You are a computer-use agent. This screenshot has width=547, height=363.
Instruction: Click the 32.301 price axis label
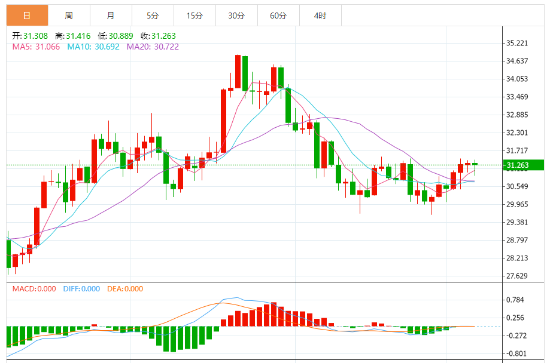click(x=517, y=133)
